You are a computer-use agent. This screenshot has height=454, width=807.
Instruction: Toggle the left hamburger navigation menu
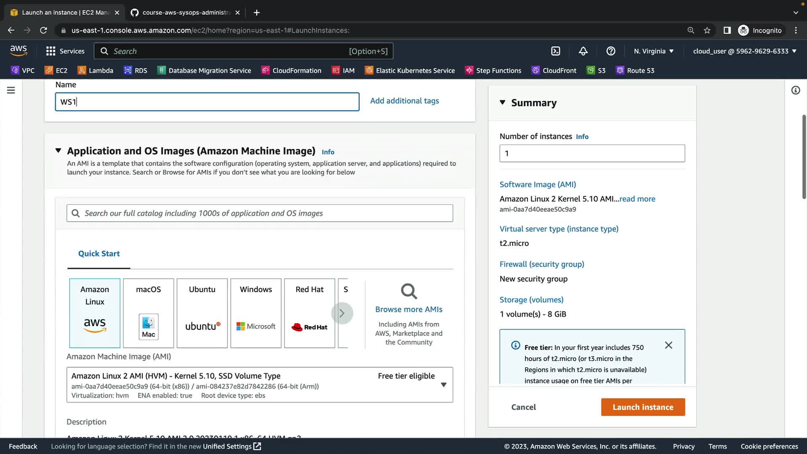11,90
